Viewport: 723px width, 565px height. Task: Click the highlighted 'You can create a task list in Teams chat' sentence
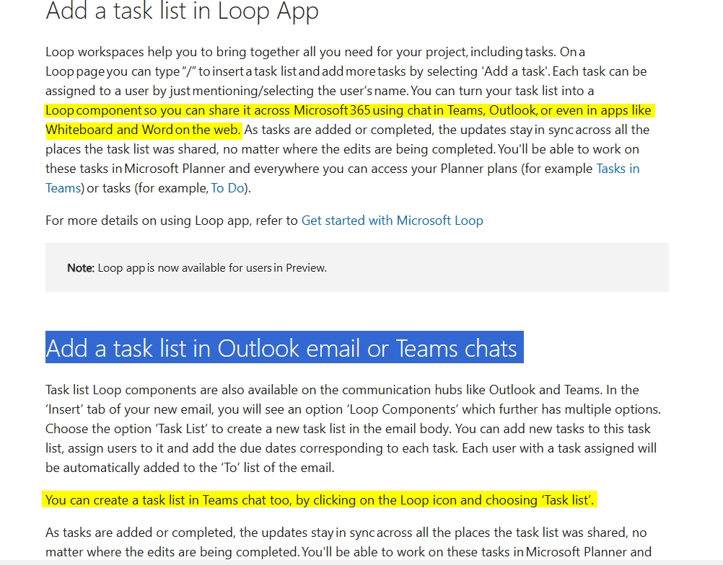(x=320, y=500)
